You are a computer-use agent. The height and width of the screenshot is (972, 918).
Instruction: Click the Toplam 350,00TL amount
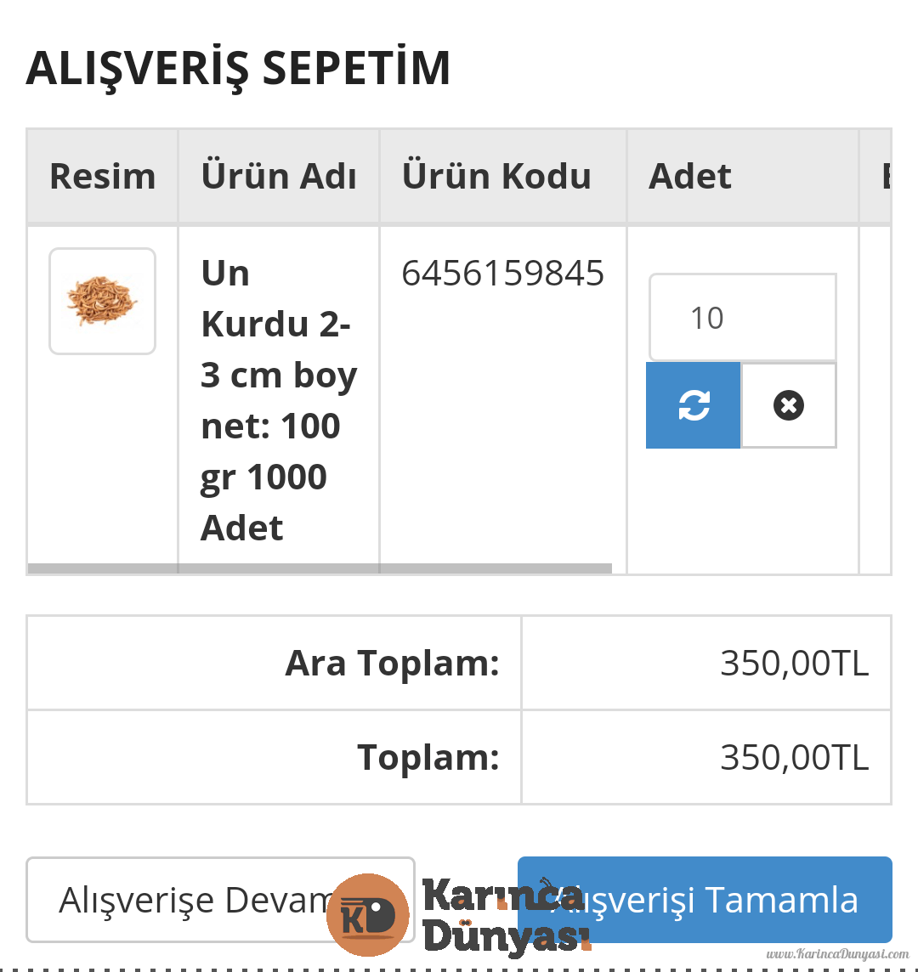pos(795,757)
